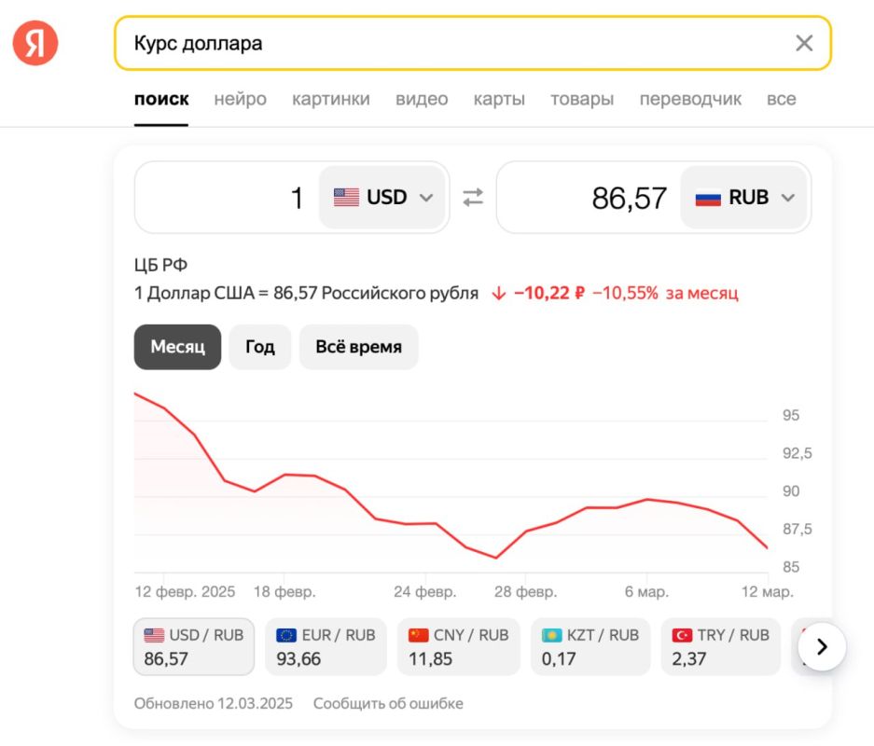
Task: Select the EUR / RUB currency chip
Action: [326, 646]
